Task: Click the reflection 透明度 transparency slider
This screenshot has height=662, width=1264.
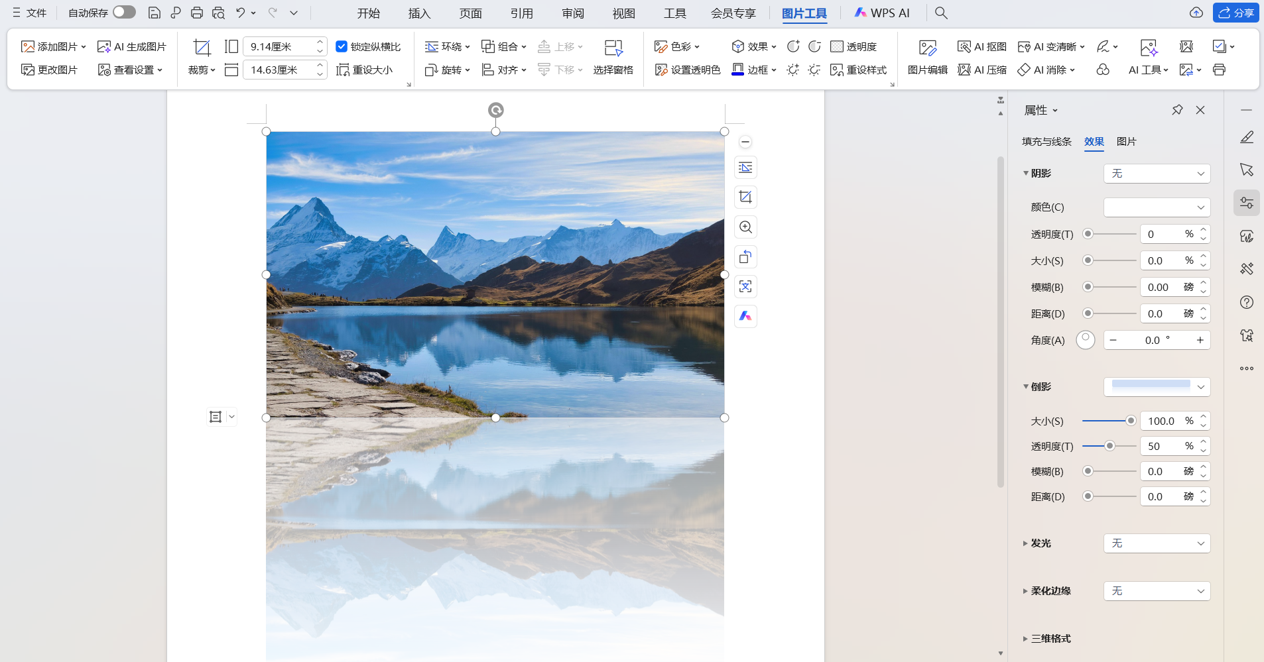Action: (1109, 446)
